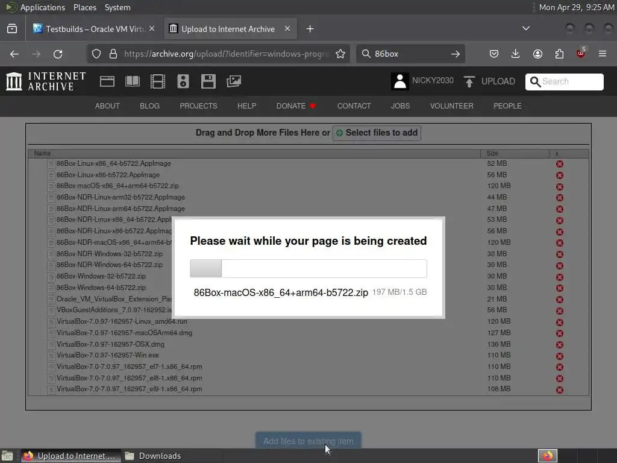Bookmark this page with the star

coord(340,54)
